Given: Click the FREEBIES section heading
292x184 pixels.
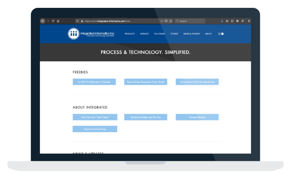Looking at the screenshot, I should [x=80, y=72].
